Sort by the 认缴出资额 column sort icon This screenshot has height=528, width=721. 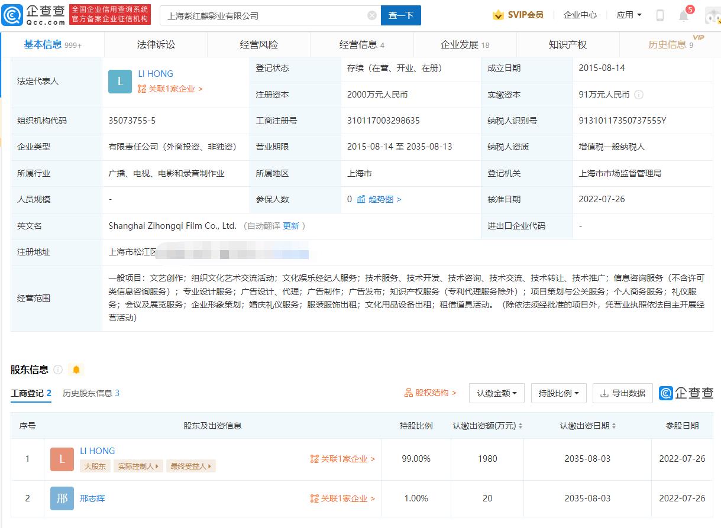(x=520, y=426)
